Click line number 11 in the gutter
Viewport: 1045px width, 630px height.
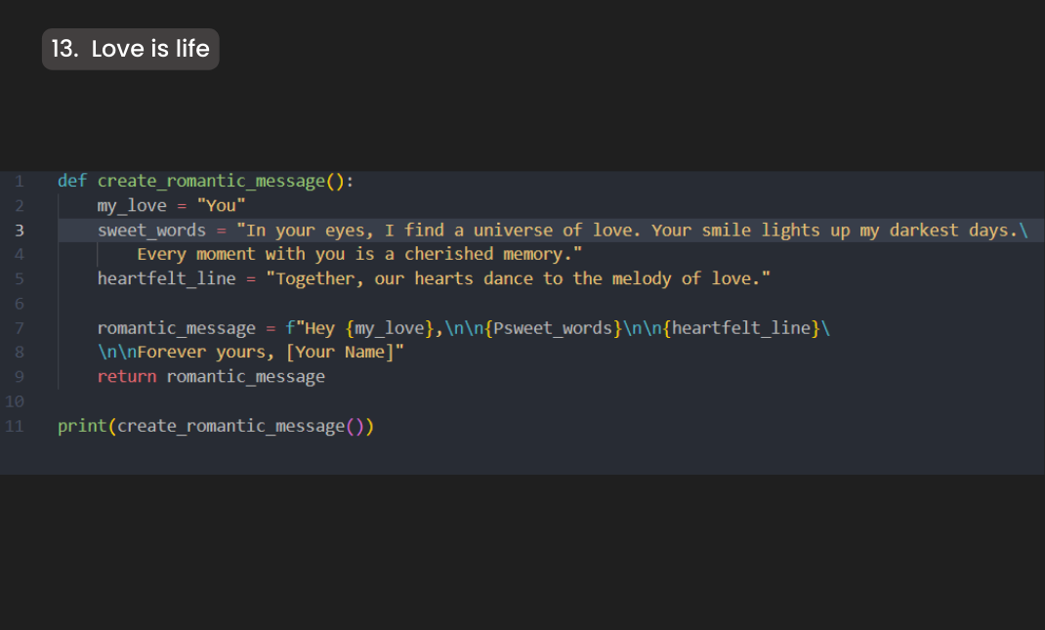tap(15, 426)
